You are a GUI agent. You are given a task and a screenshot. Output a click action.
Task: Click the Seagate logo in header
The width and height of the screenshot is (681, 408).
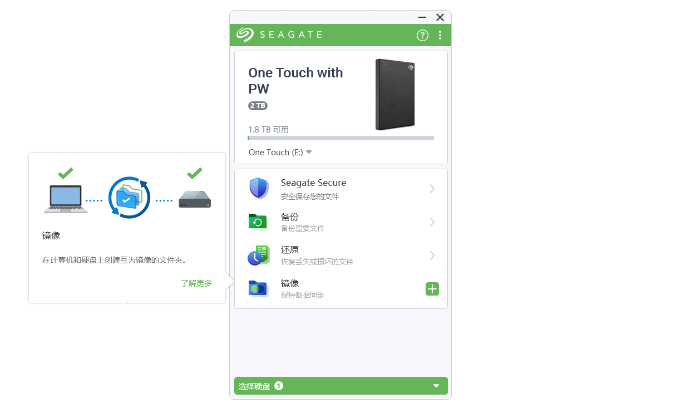coord(280,35)
